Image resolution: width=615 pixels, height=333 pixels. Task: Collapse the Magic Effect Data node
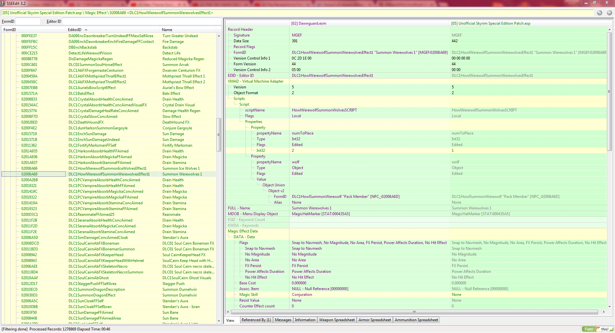pyautogui.click(x=242, y=231)
